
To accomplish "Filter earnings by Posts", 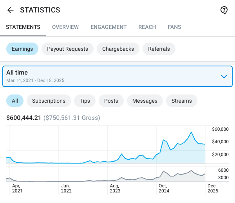I will [x=111, y=101].
